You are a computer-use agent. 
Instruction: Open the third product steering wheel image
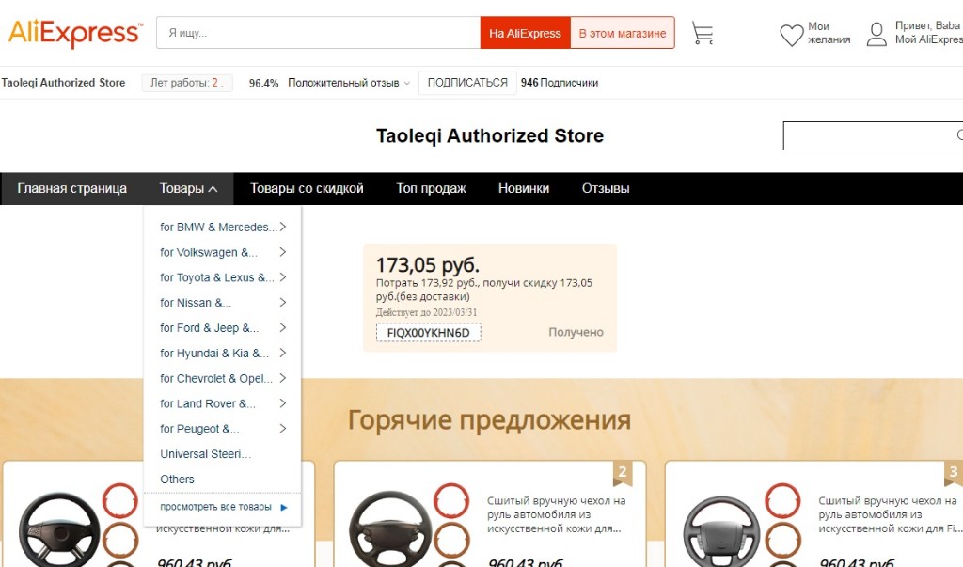(x=721, y=532)
